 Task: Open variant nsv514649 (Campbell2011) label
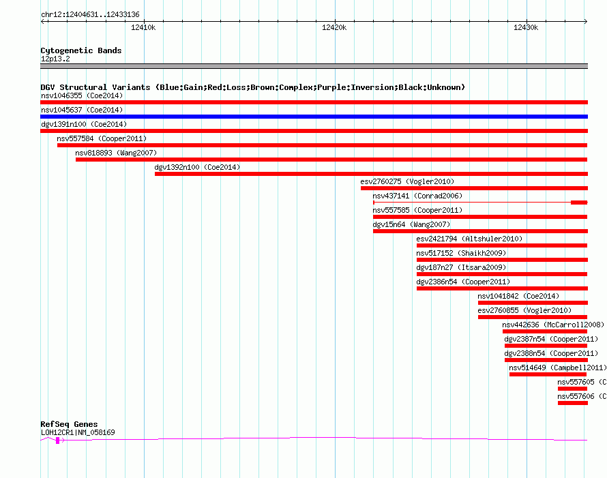pyautogui.click(x=557, y=368)
